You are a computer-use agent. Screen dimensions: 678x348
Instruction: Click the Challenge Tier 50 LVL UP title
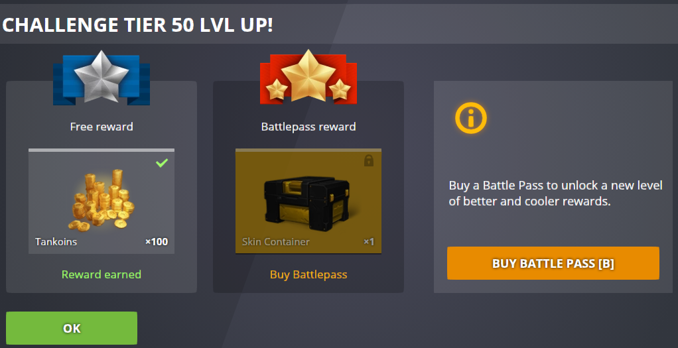(137, 25)
